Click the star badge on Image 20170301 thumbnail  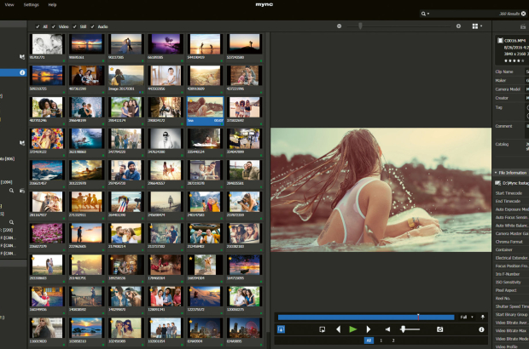pyautogui.click(x=112, y=69)
